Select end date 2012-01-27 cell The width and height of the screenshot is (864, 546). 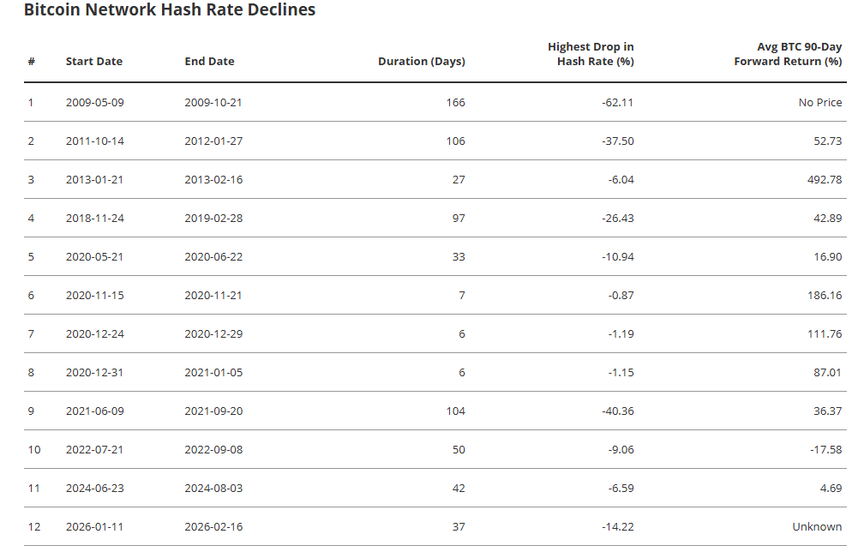click(213, 141)
